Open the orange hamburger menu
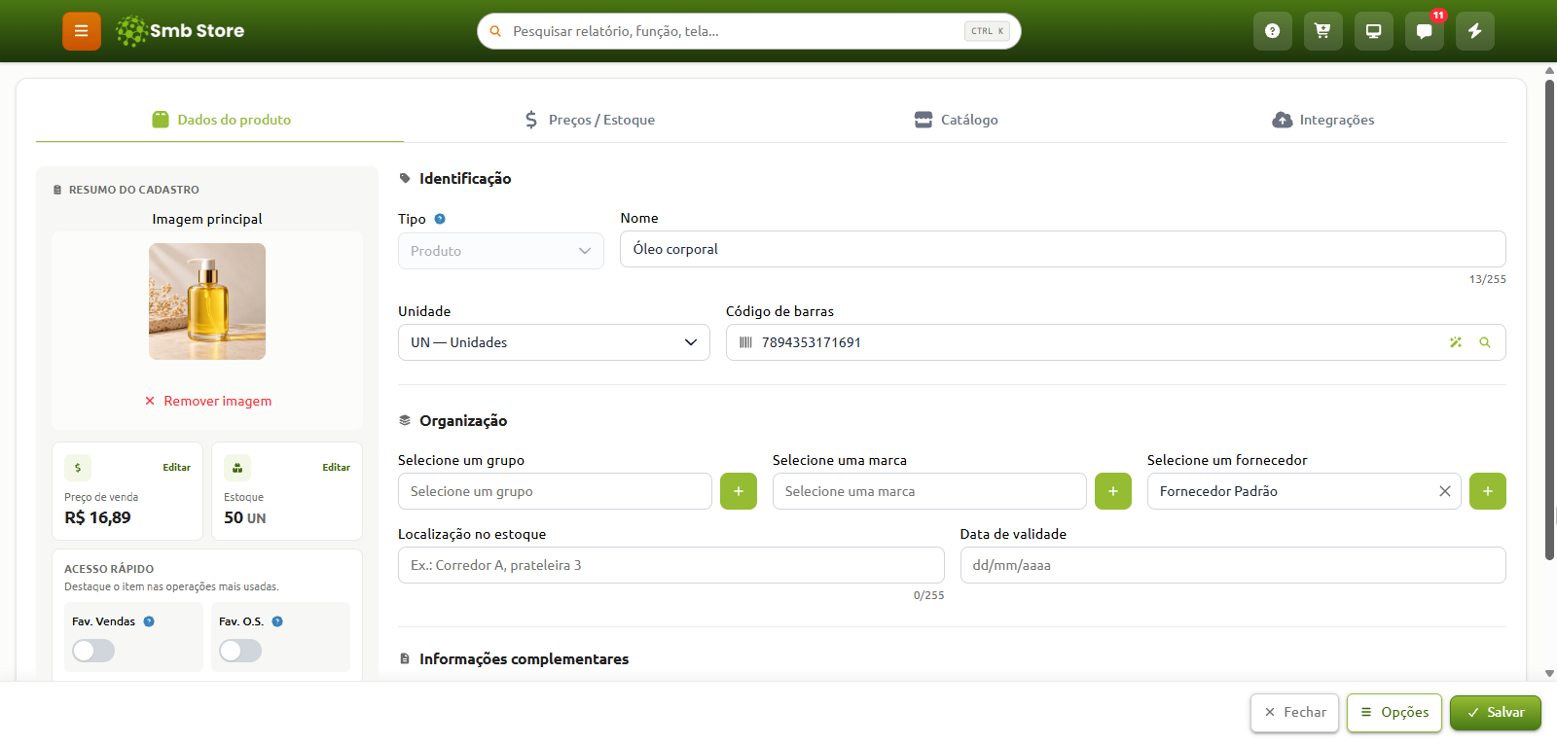Screen dimensions: 1557x744 pos(82,31)
